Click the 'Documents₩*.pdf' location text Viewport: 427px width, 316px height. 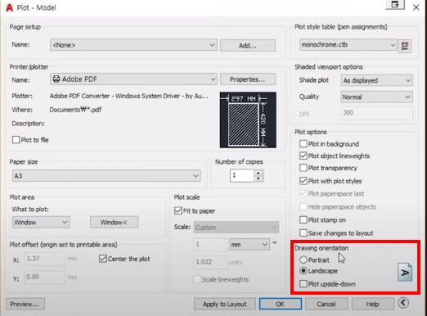(75, 110)
